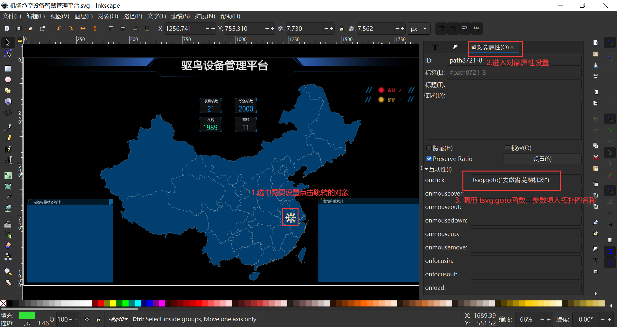617x327 pixels.
Task: Click the Save document icon
Action: [x=595, y=65]
